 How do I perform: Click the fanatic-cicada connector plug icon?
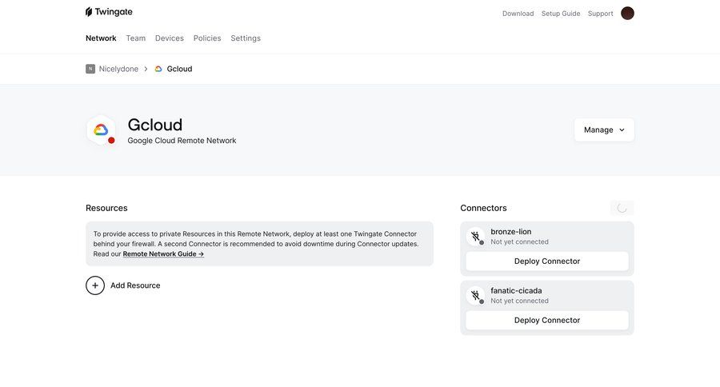click(x=476, y=296)
